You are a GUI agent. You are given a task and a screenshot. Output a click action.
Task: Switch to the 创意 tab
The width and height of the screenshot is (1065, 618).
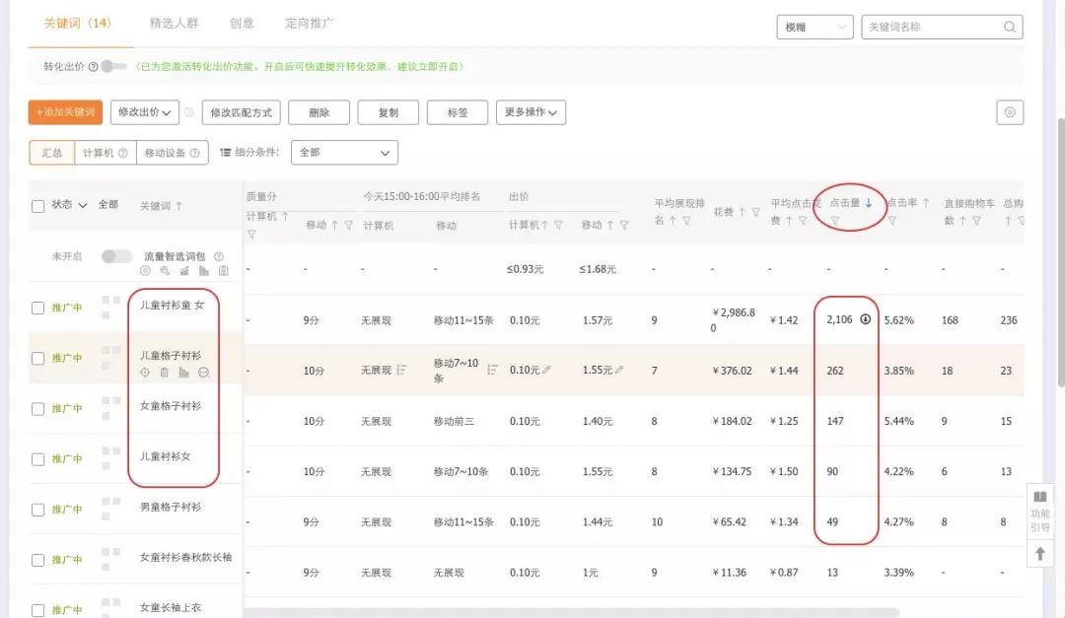point(242,24)
